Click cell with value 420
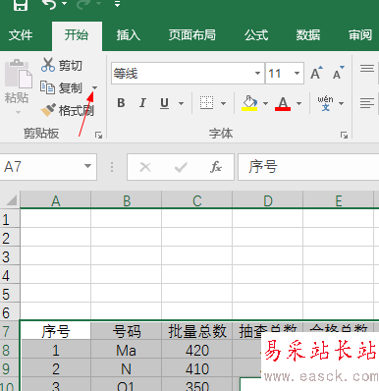379x391 pixels. point(197,351)
